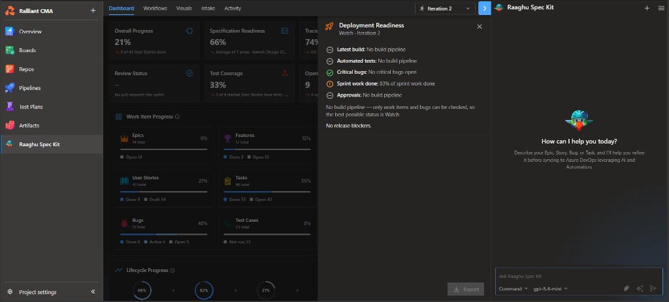Image resolution: width=669 pixels, height=302 pixels.
Task: Click the Tasks 55% progress bar
Action: tap(267, 192)
